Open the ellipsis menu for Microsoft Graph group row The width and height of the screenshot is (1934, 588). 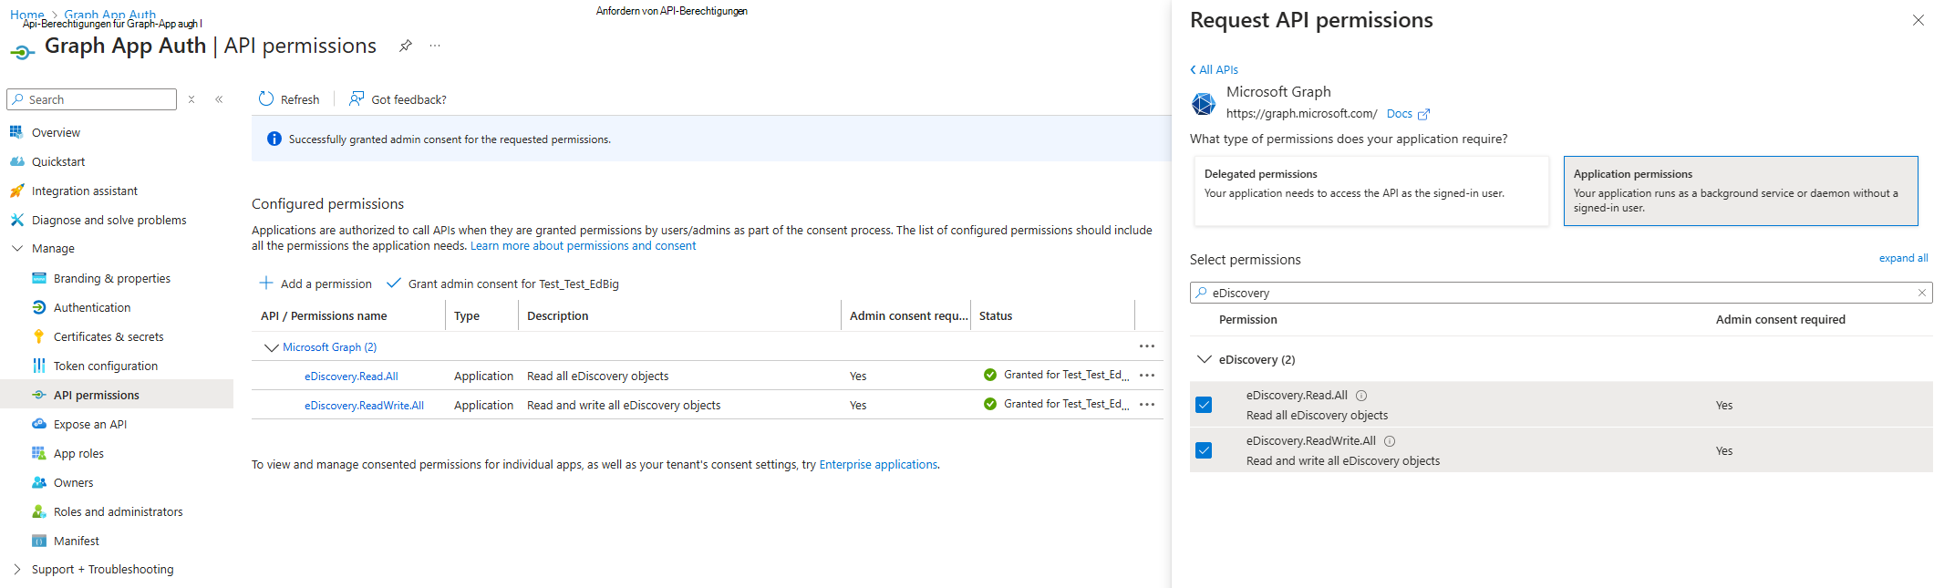1147,346
